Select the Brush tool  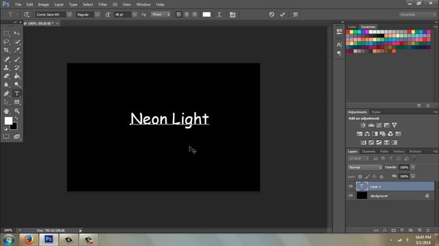click(16, 59)
